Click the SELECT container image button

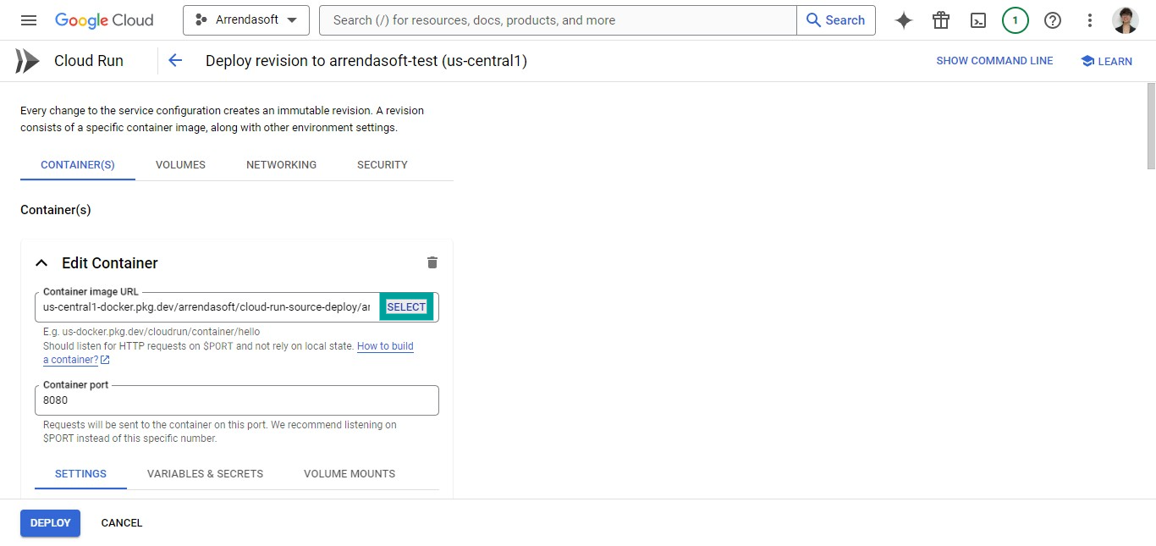point(406,307)
